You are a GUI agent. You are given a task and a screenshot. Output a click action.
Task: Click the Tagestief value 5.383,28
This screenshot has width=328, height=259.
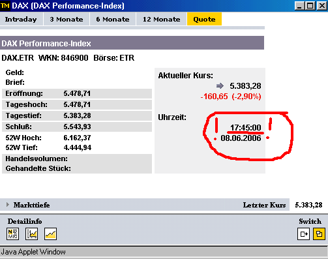[77, 115]
